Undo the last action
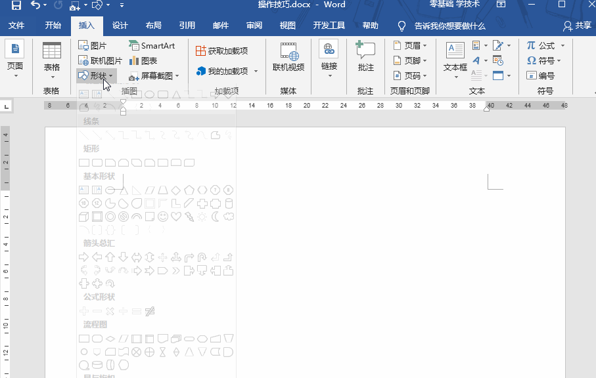Viewport: 596px width, 378px height. point(35,5)
